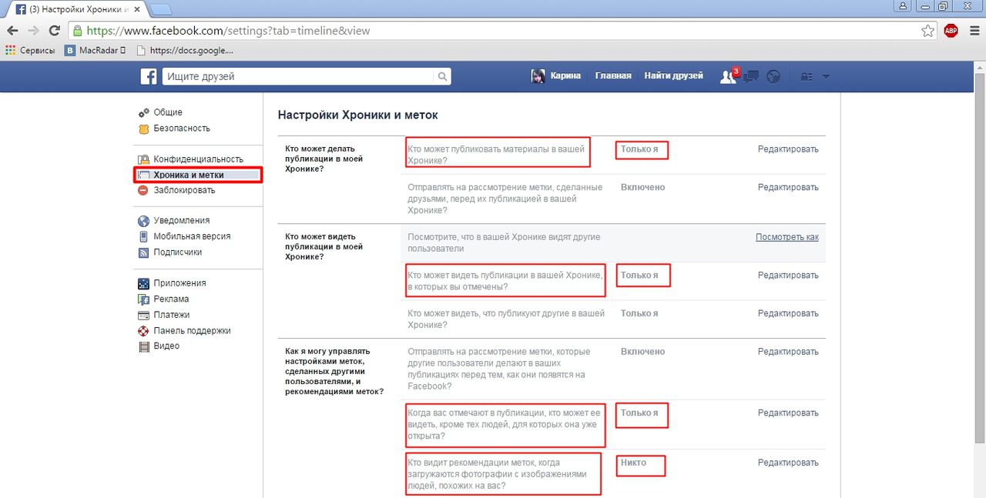Open the Общие settings section

click(x=168, y=112)
